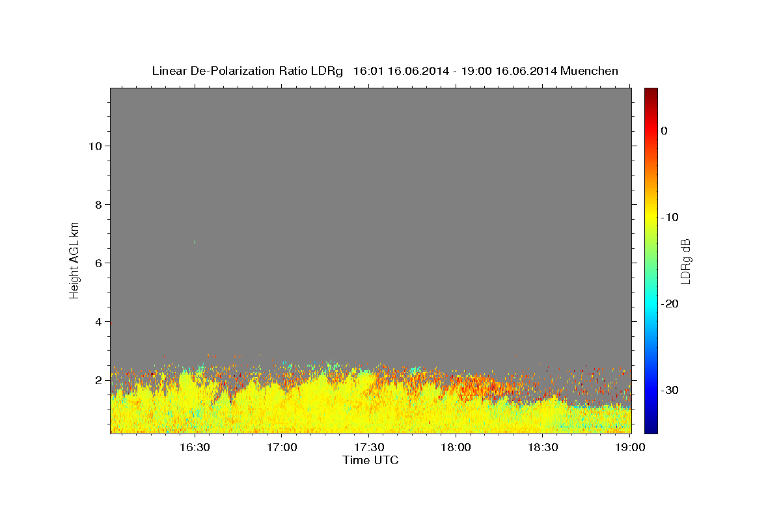The image size is (781, 520).
Task: Click the 17:00 time tick label
Action: [x=282, y=447]
